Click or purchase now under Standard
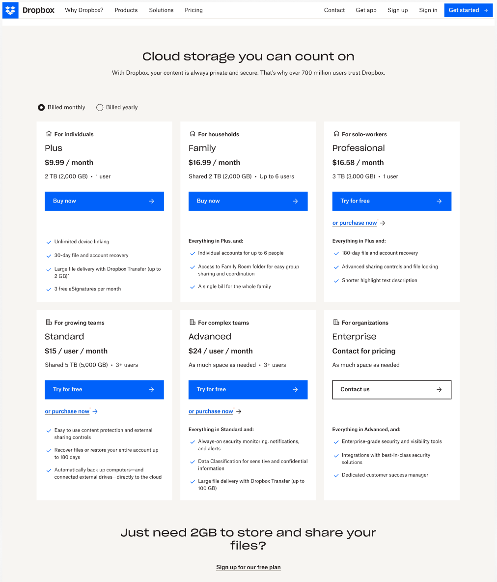Viewport: 497px width, 582px height. tap(67, 411)
